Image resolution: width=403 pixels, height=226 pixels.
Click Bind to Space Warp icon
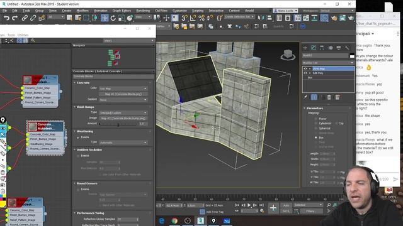[x=42, y=18]
